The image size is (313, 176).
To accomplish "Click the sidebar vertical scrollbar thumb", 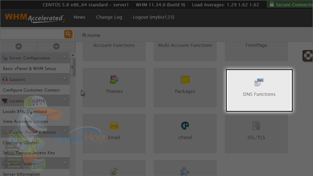I will pos(73,67).
